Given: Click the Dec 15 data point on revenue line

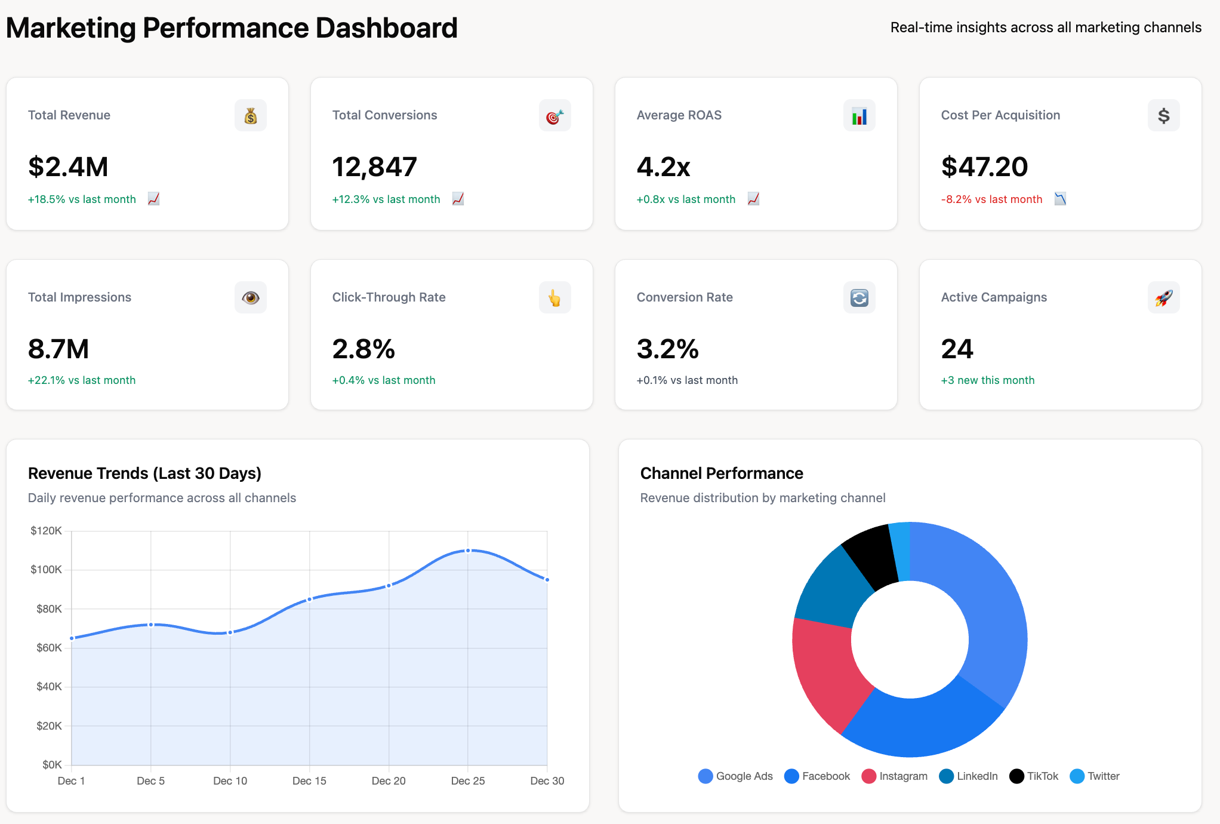Looking at the screenshot, I should pos(309,599).
